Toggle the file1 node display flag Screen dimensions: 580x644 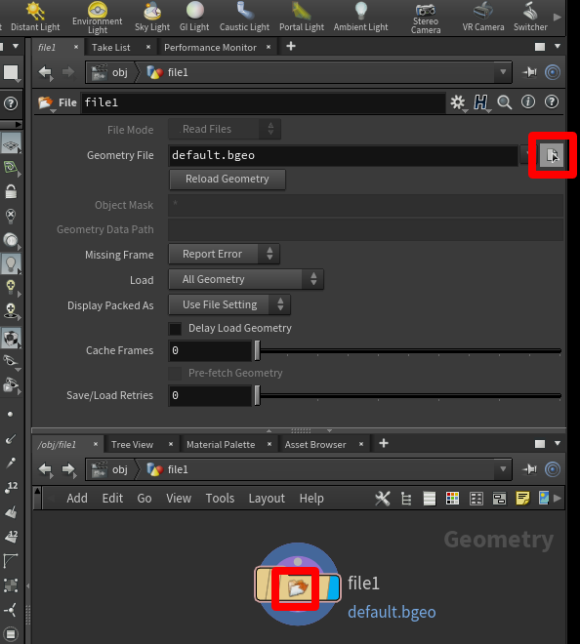[334, 587]
